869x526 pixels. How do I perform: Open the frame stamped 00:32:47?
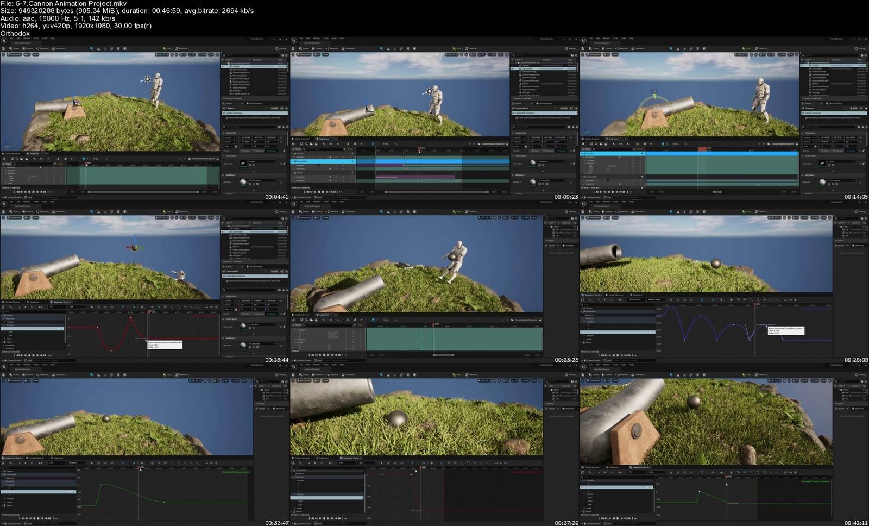(144, 444)
